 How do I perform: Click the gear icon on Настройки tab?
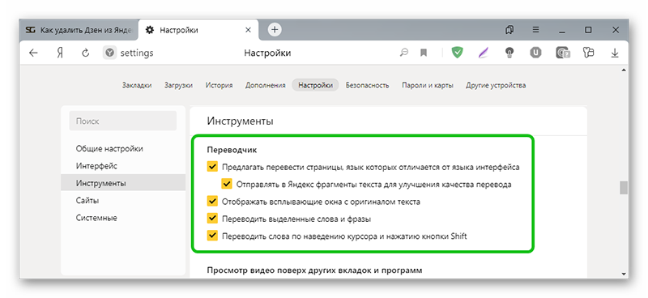click(150, 30)
